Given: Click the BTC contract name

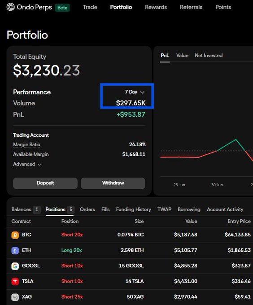Looking at the screenshot, I should (x=26, y=235).
